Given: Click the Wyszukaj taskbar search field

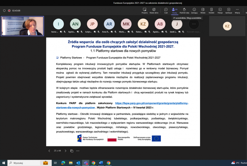Looking at the screenshot, I should (x=29, y=163).
